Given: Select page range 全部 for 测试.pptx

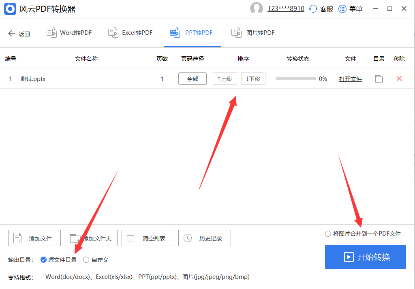Looking at the screenshot, I should coord(193,79).
